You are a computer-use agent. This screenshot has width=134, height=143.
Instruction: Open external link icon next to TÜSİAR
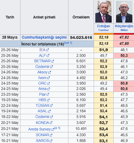pos(51,105)
